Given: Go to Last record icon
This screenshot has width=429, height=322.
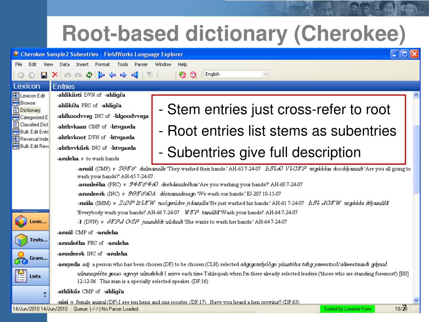Looking at the screenshot, I should (x=135, y=75).
